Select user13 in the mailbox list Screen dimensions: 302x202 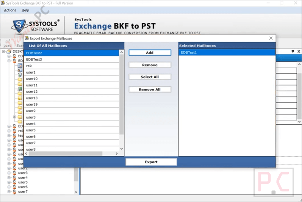72,98
